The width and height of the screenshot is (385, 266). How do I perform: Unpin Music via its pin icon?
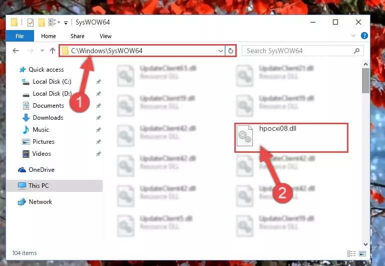point(99,130)
